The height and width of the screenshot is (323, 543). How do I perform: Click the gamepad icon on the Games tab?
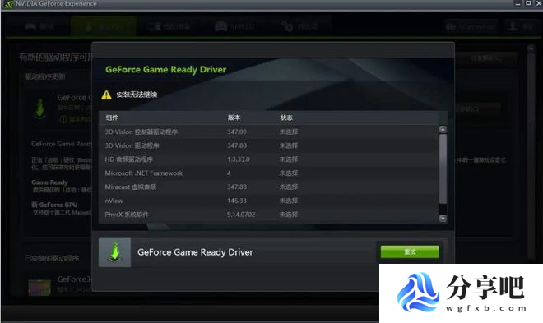30,26
